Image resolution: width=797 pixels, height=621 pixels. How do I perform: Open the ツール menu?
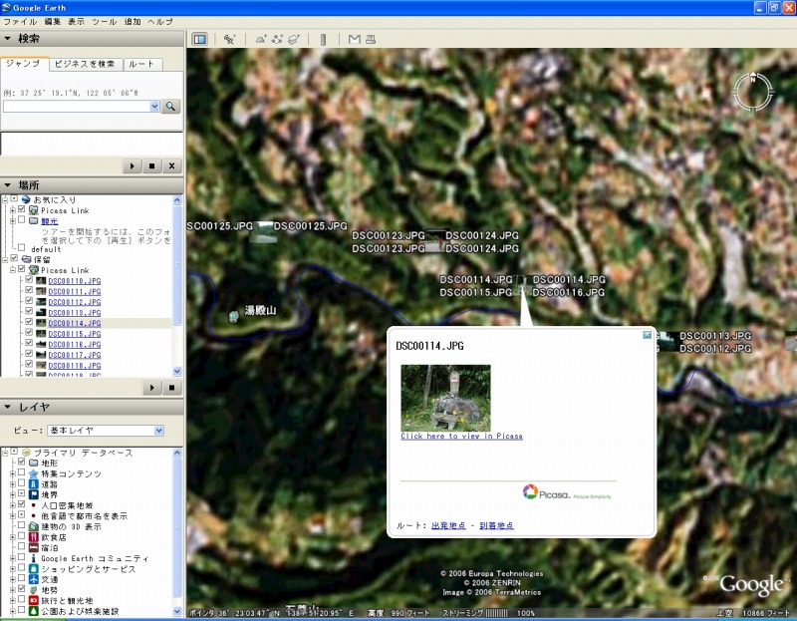[104, 21]
